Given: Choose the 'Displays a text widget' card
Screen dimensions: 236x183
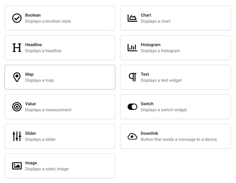Looking at the screenshot, I should click(175, 77).
